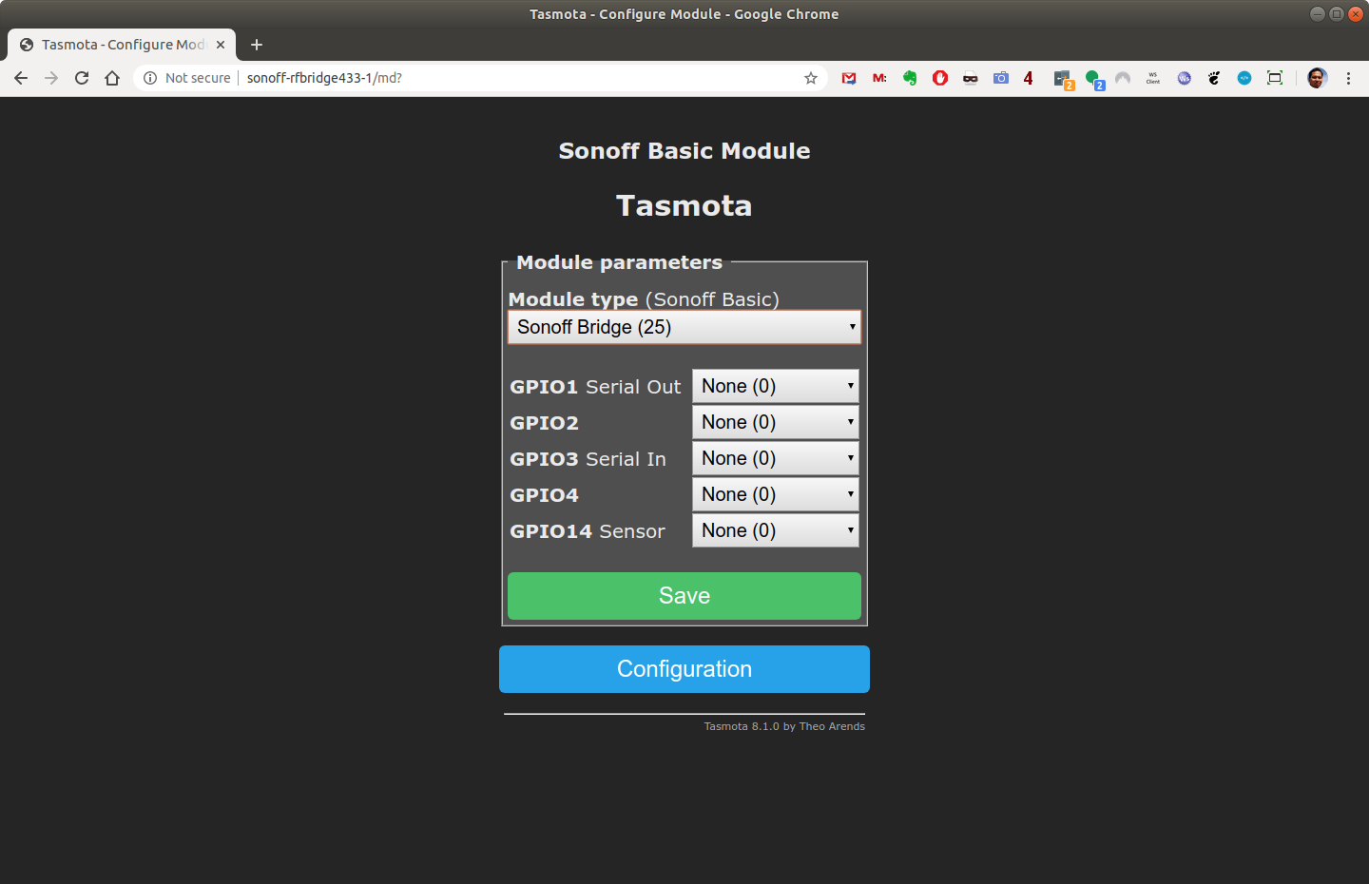This screenshot has width=1369, height=884.
Task: Click the GPIO2 label
Action: (544, 423)
